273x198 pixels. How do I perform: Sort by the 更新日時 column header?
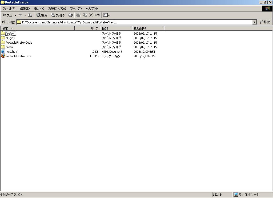click(x=148, y=28)
